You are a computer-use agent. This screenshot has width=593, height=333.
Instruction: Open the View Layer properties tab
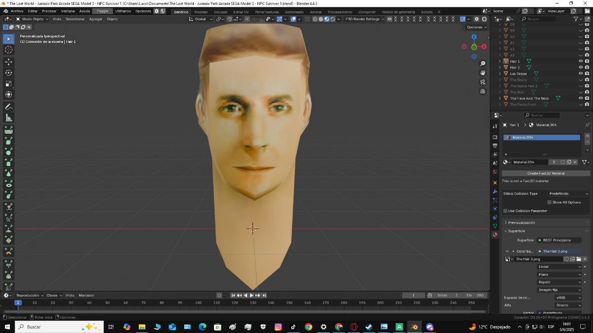point(495,154)
